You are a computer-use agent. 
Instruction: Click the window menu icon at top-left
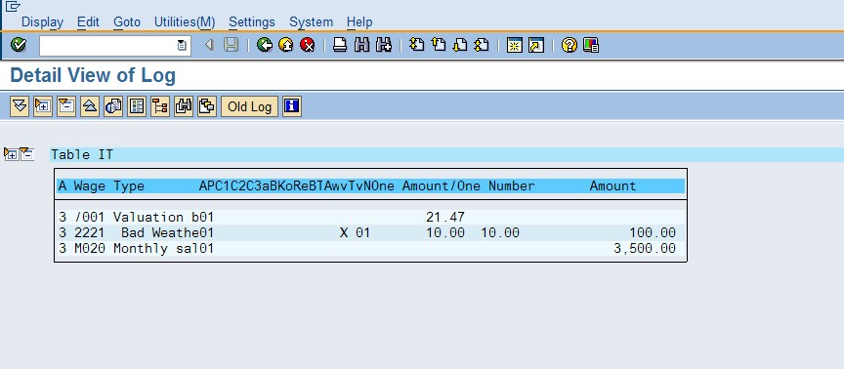tap(13, 6)
